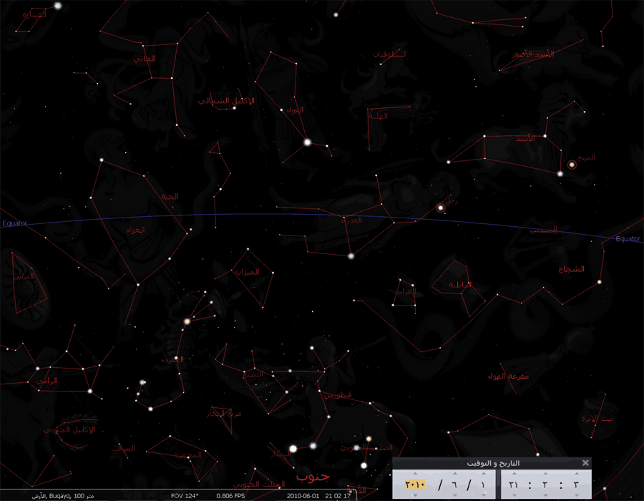
Task: Click the Hercules constellation label الجاثي
Action: coord(145,59)
